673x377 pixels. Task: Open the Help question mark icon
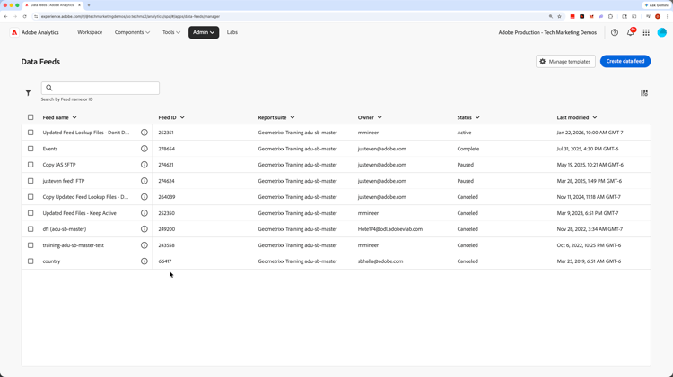(615, 32)
